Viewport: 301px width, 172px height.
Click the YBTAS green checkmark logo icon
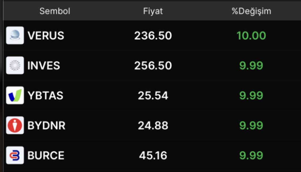pyautogui.click(x=15, y=95)
